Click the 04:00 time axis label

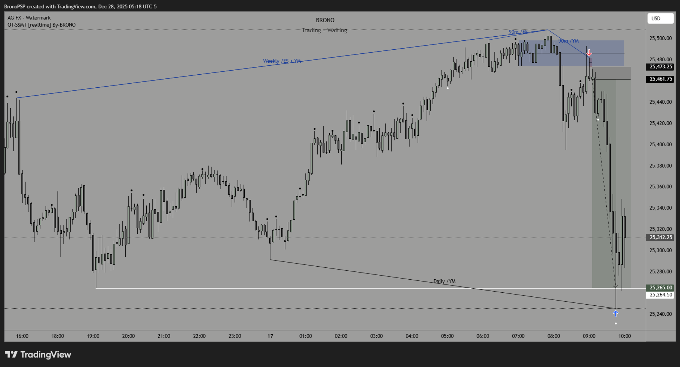[x=412, y=336]
